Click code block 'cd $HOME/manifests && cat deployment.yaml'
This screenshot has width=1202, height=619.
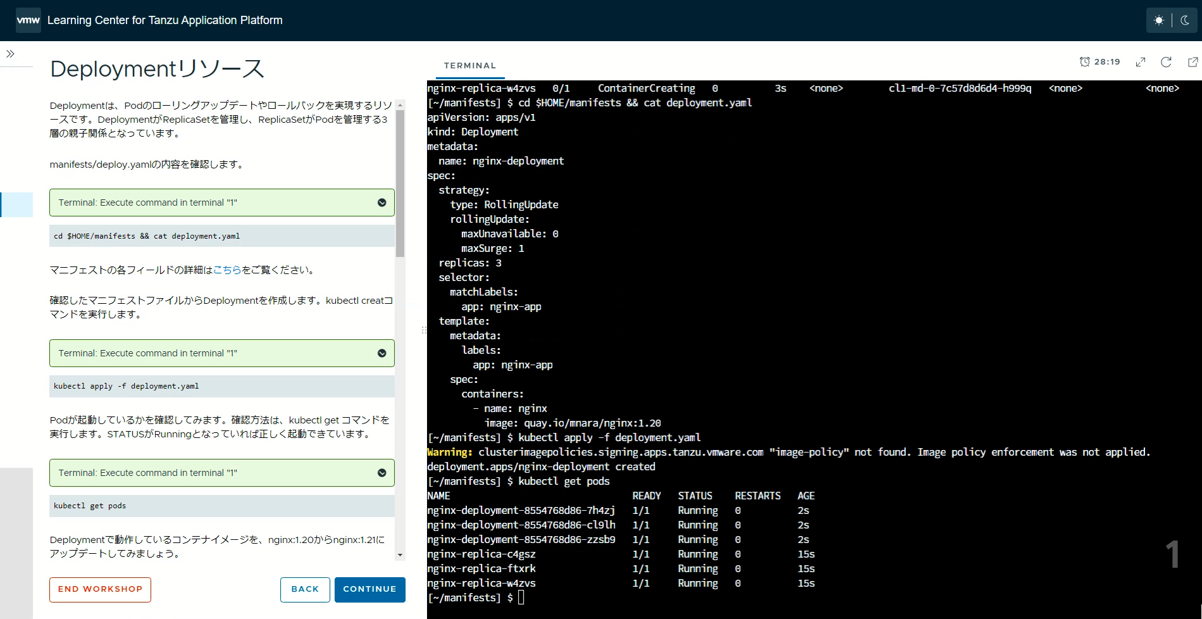[222, 236]
